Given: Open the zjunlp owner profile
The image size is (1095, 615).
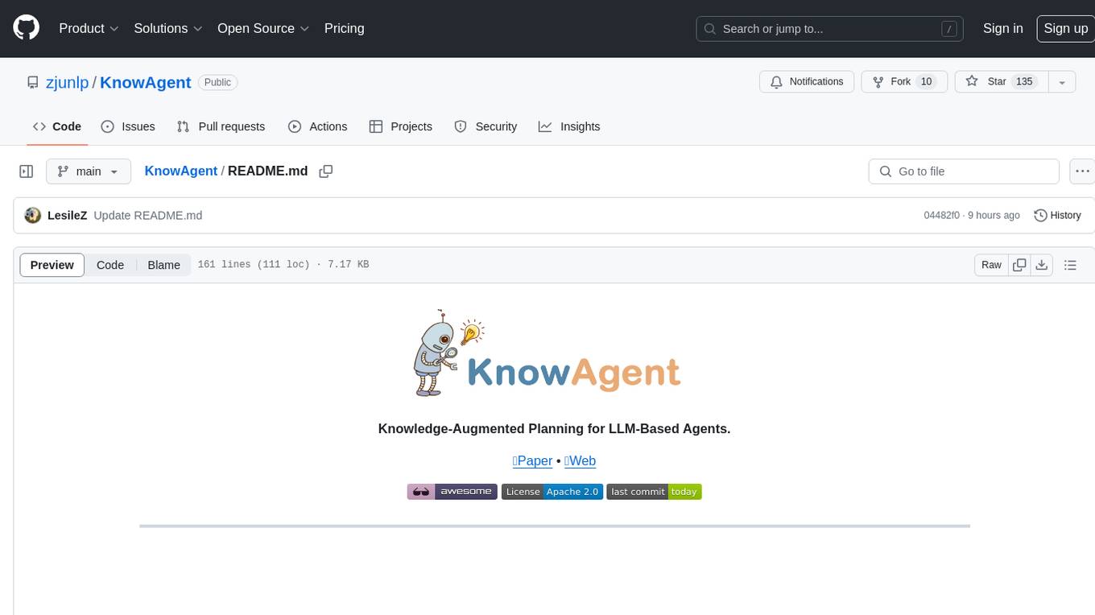Looking at the screenshot, I should (x=68, y=82).
